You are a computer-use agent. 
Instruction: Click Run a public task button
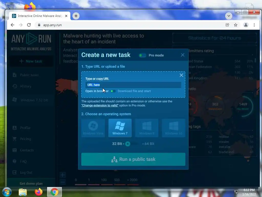[133, 159]
